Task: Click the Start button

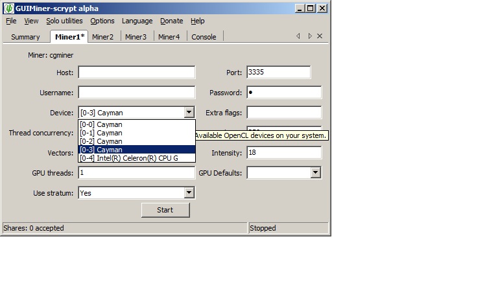Action: (x=165, y=210)
